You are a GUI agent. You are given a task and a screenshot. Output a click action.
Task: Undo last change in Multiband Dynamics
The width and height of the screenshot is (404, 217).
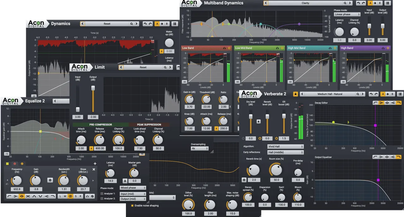click(x=359, y=3)
